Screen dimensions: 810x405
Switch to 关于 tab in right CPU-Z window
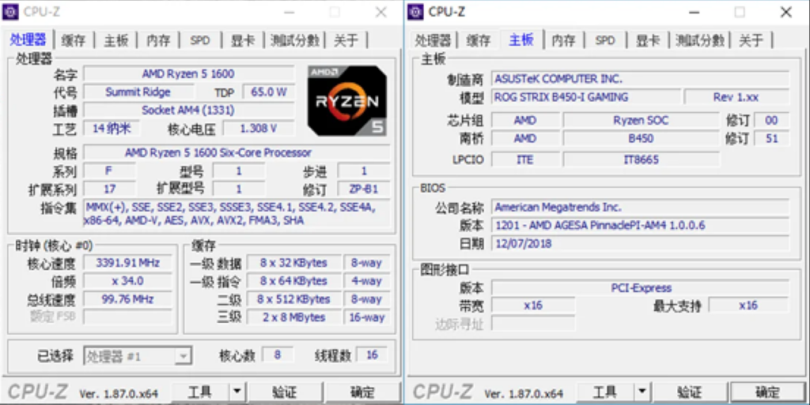[751, 40]
